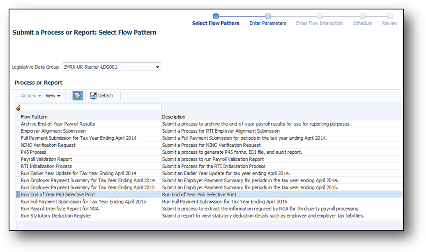Image resolution: width=426 pixels, height=252 pixels.
Task: Go to the Enter Flow Interaction step
Action: 319,23
